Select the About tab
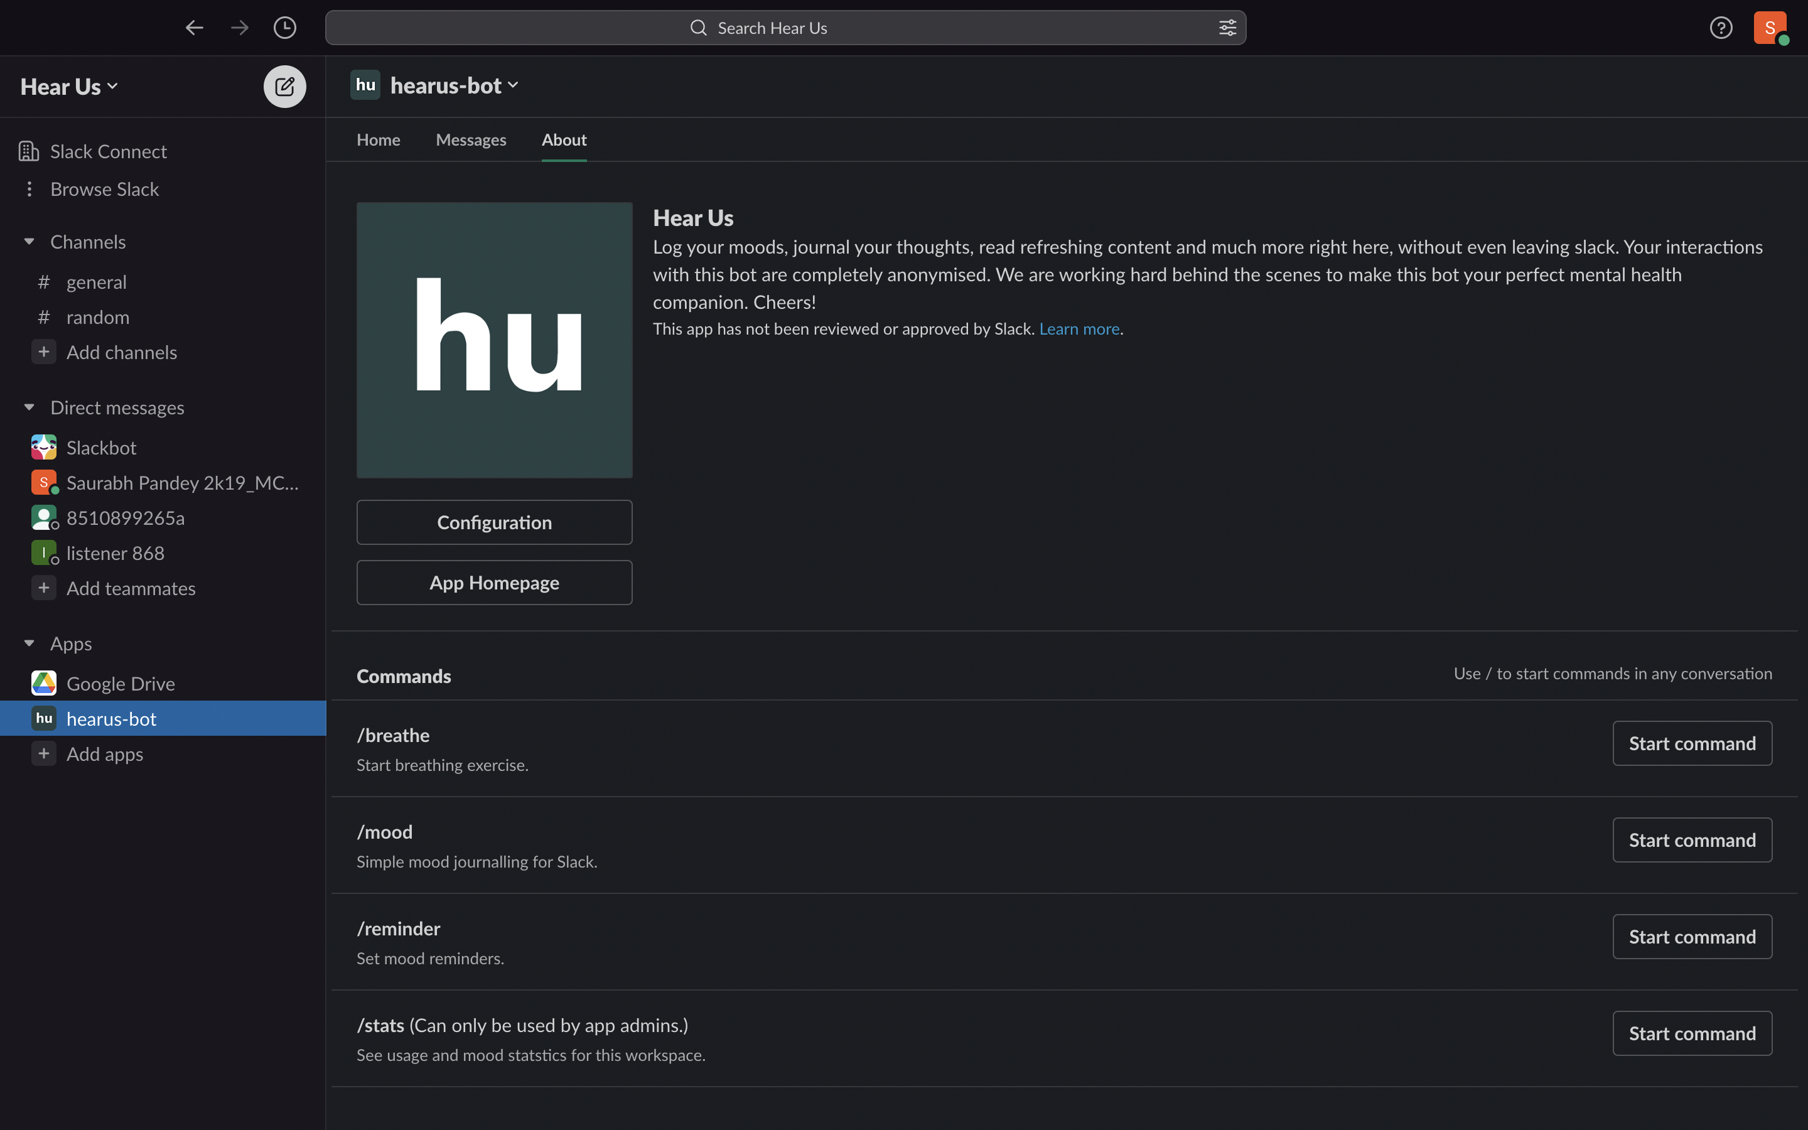The height and width of the screenshot is (1130, 1808). [564, 140]
